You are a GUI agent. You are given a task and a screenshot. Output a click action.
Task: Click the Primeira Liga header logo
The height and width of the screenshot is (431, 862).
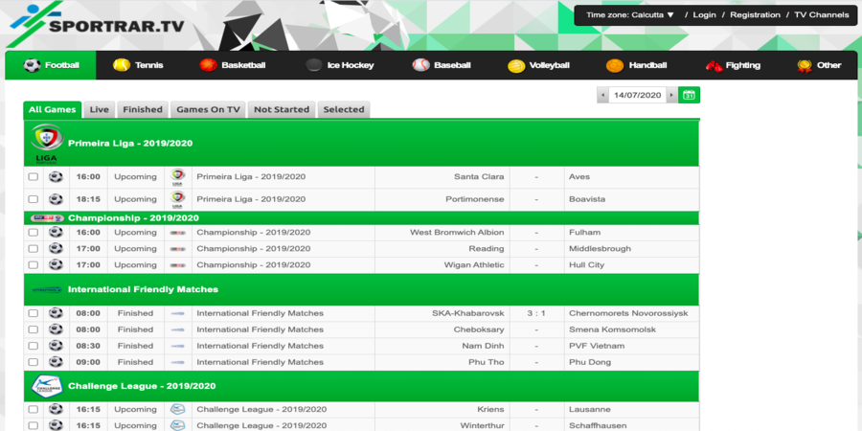(x=47, y=144)
